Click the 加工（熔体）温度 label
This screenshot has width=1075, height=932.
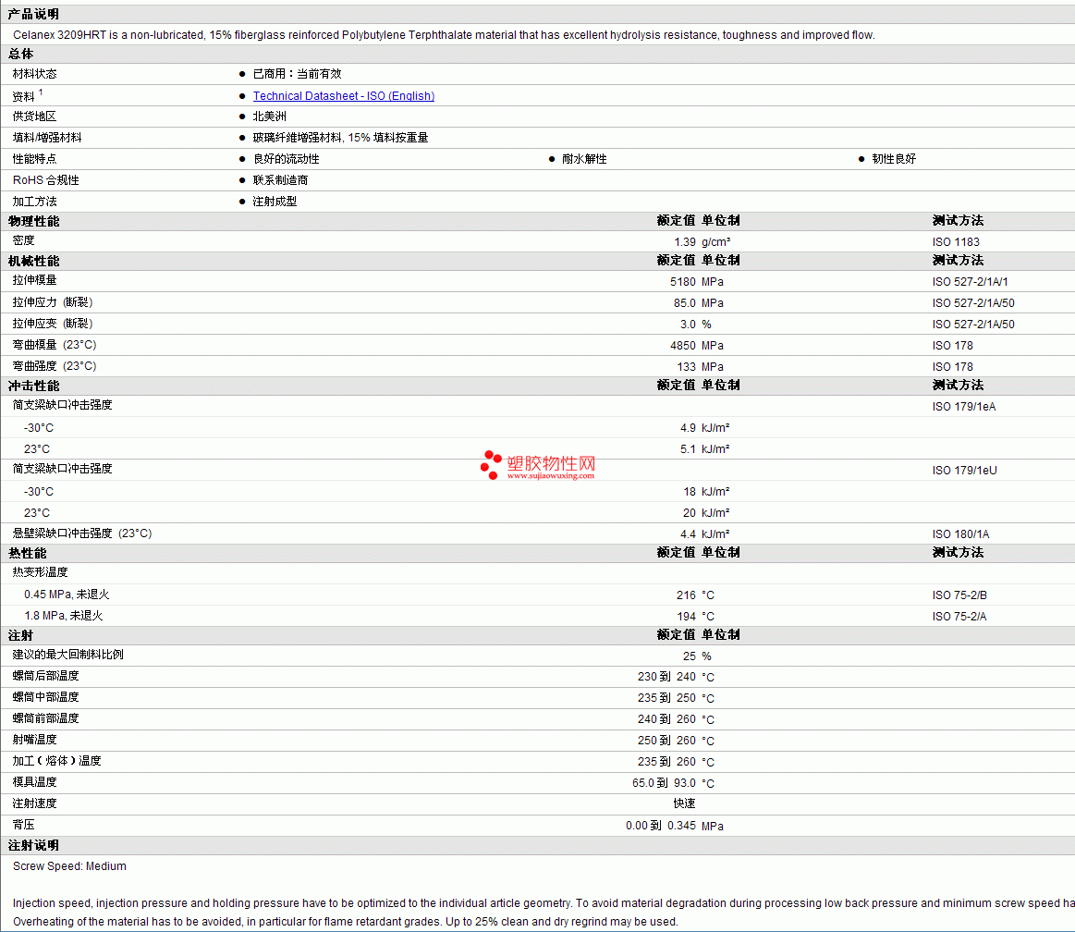click(x=57, y=761)
